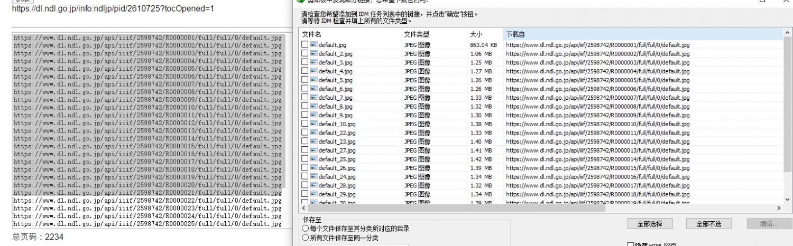Click the image icon next to default_10.jpg
793x246 pixels.
pos(313,124)
